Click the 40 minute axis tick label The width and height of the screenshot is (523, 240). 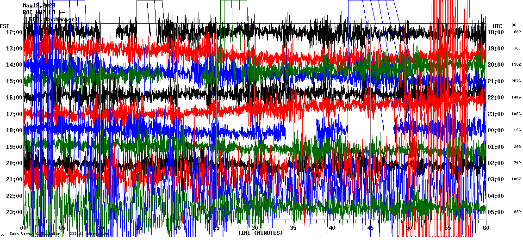click(x=332, y=228)
